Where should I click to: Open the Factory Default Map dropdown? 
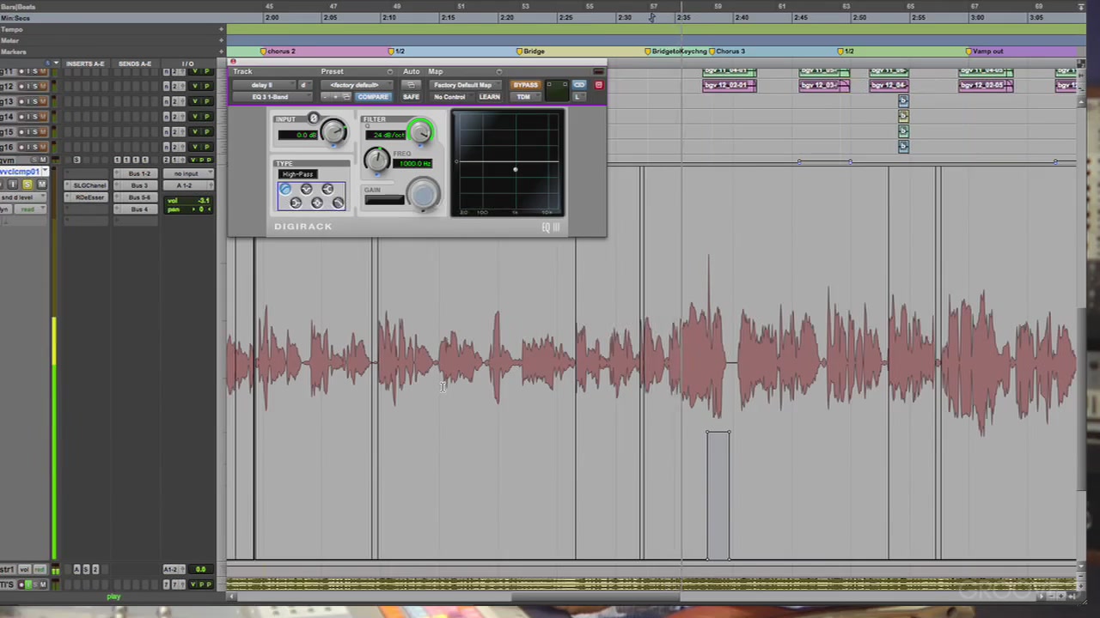[465, 85]
